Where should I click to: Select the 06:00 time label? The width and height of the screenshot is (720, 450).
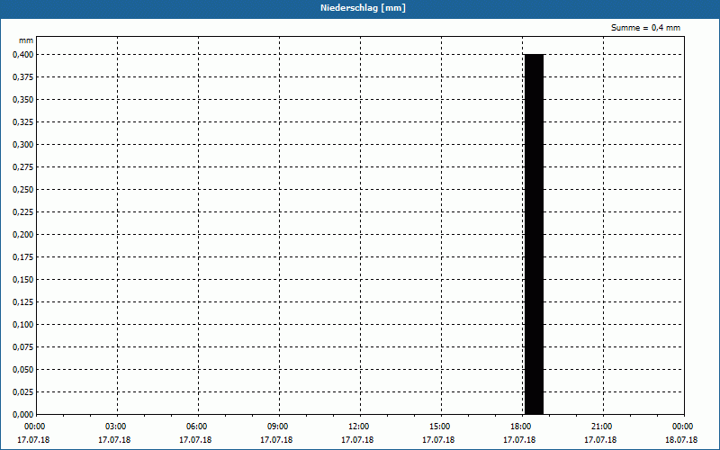pyautogui.click(x=196, y=427)
